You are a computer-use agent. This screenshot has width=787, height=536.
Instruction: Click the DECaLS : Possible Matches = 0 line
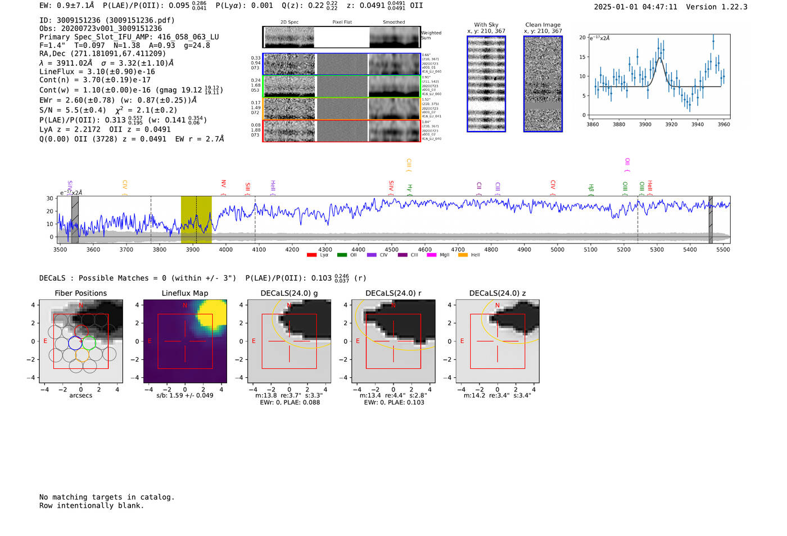coord(138,278)
